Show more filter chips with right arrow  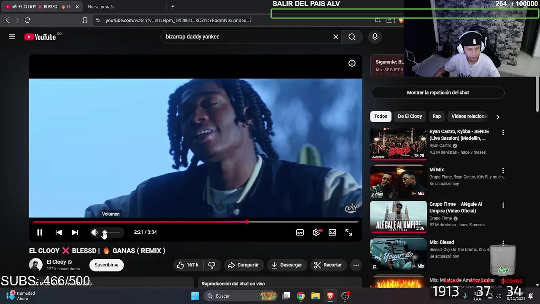498,117
